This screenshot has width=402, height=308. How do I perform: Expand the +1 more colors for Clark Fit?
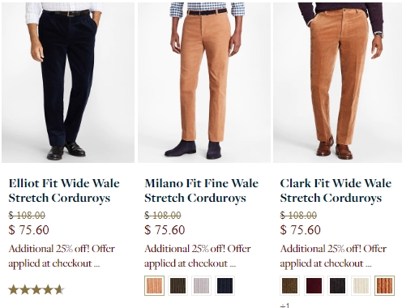[x=285, y=306]
